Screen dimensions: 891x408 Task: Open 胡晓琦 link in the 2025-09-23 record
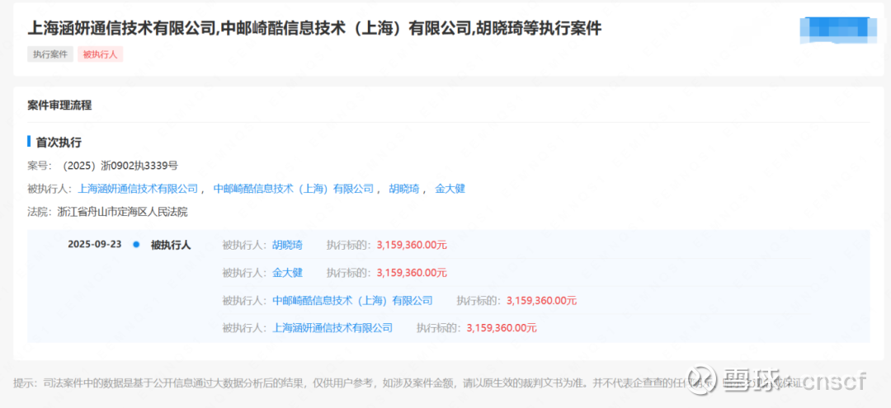(x=288, y=245)
